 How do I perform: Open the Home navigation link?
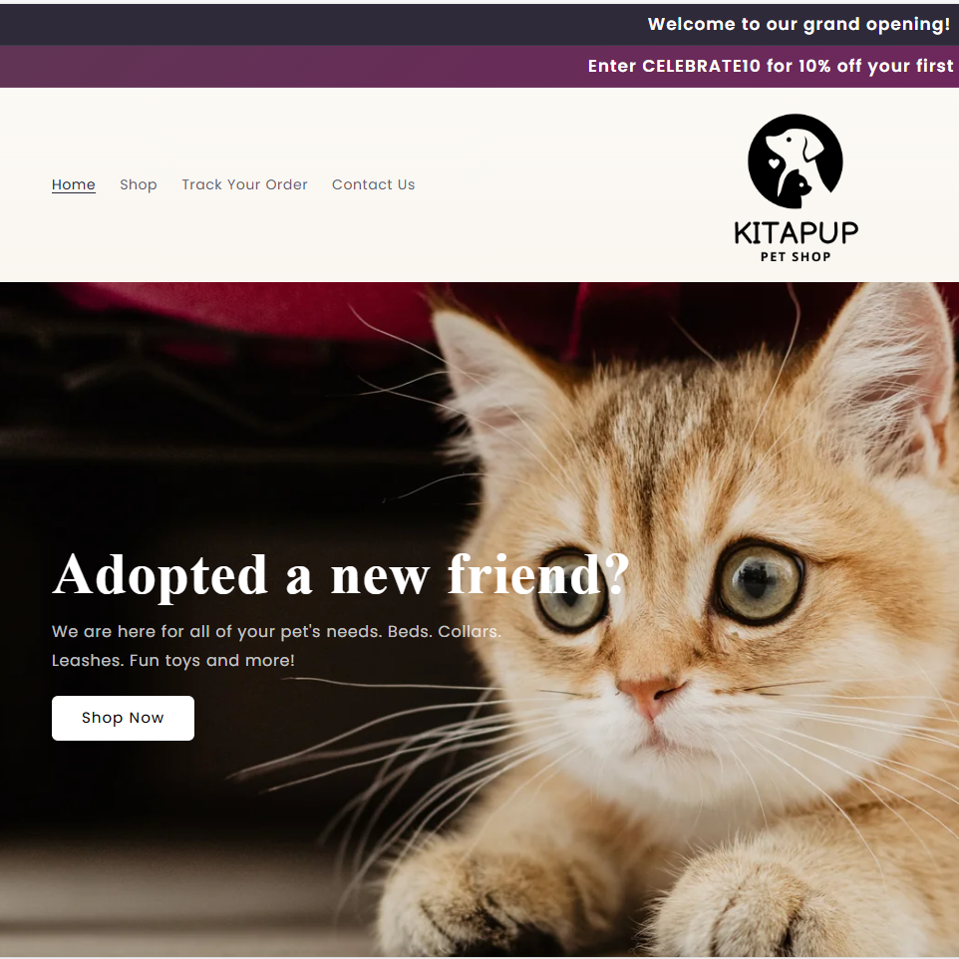click(74, 184)
